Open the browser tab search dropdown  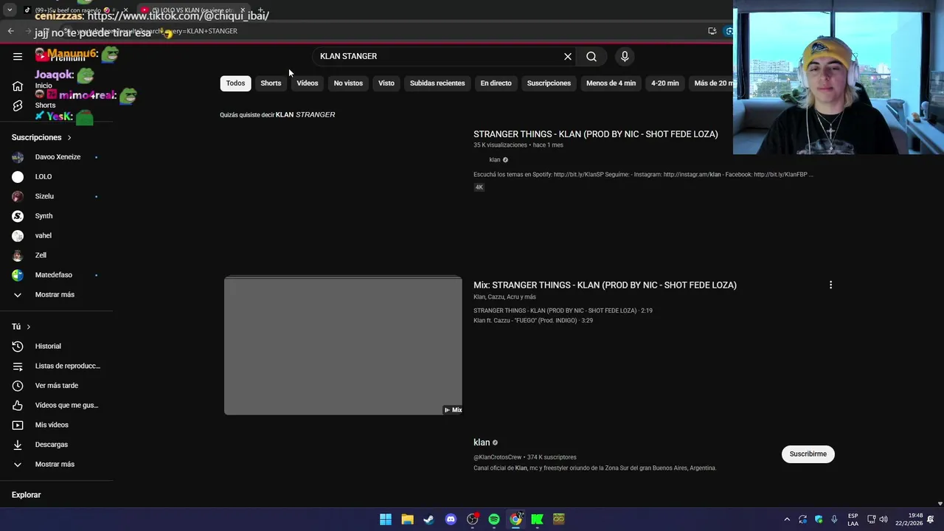(x=10, y=10)
